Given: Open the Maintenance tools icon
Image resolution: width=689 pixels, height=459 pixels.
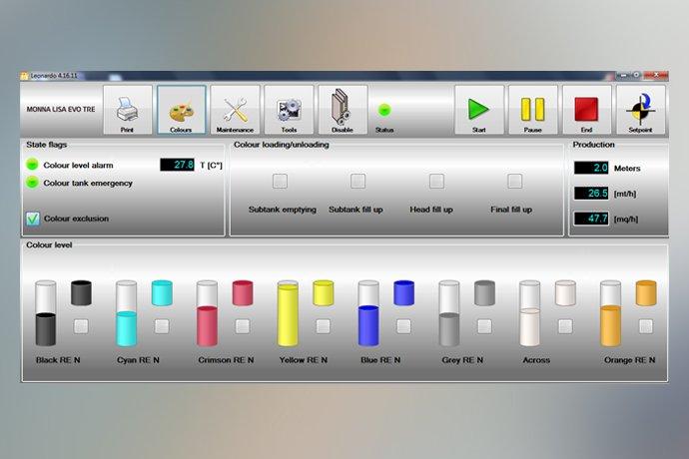Looking at the screenshot, I should [x=235, y=110].
